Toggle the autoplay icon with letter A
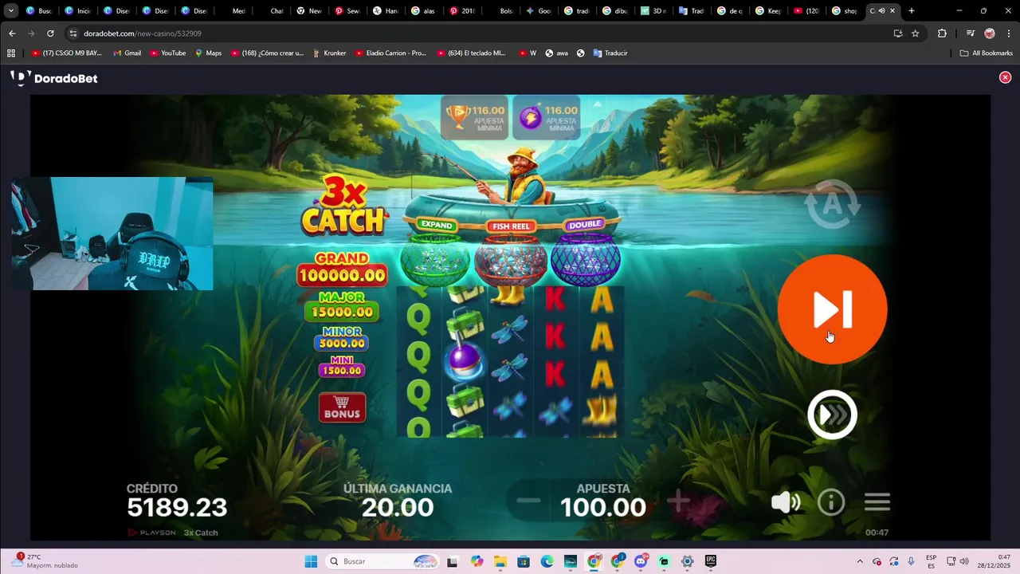Image resolution: width=1020 pixels, height=574 pixels. pyautogui.click(x=832, y=204)
